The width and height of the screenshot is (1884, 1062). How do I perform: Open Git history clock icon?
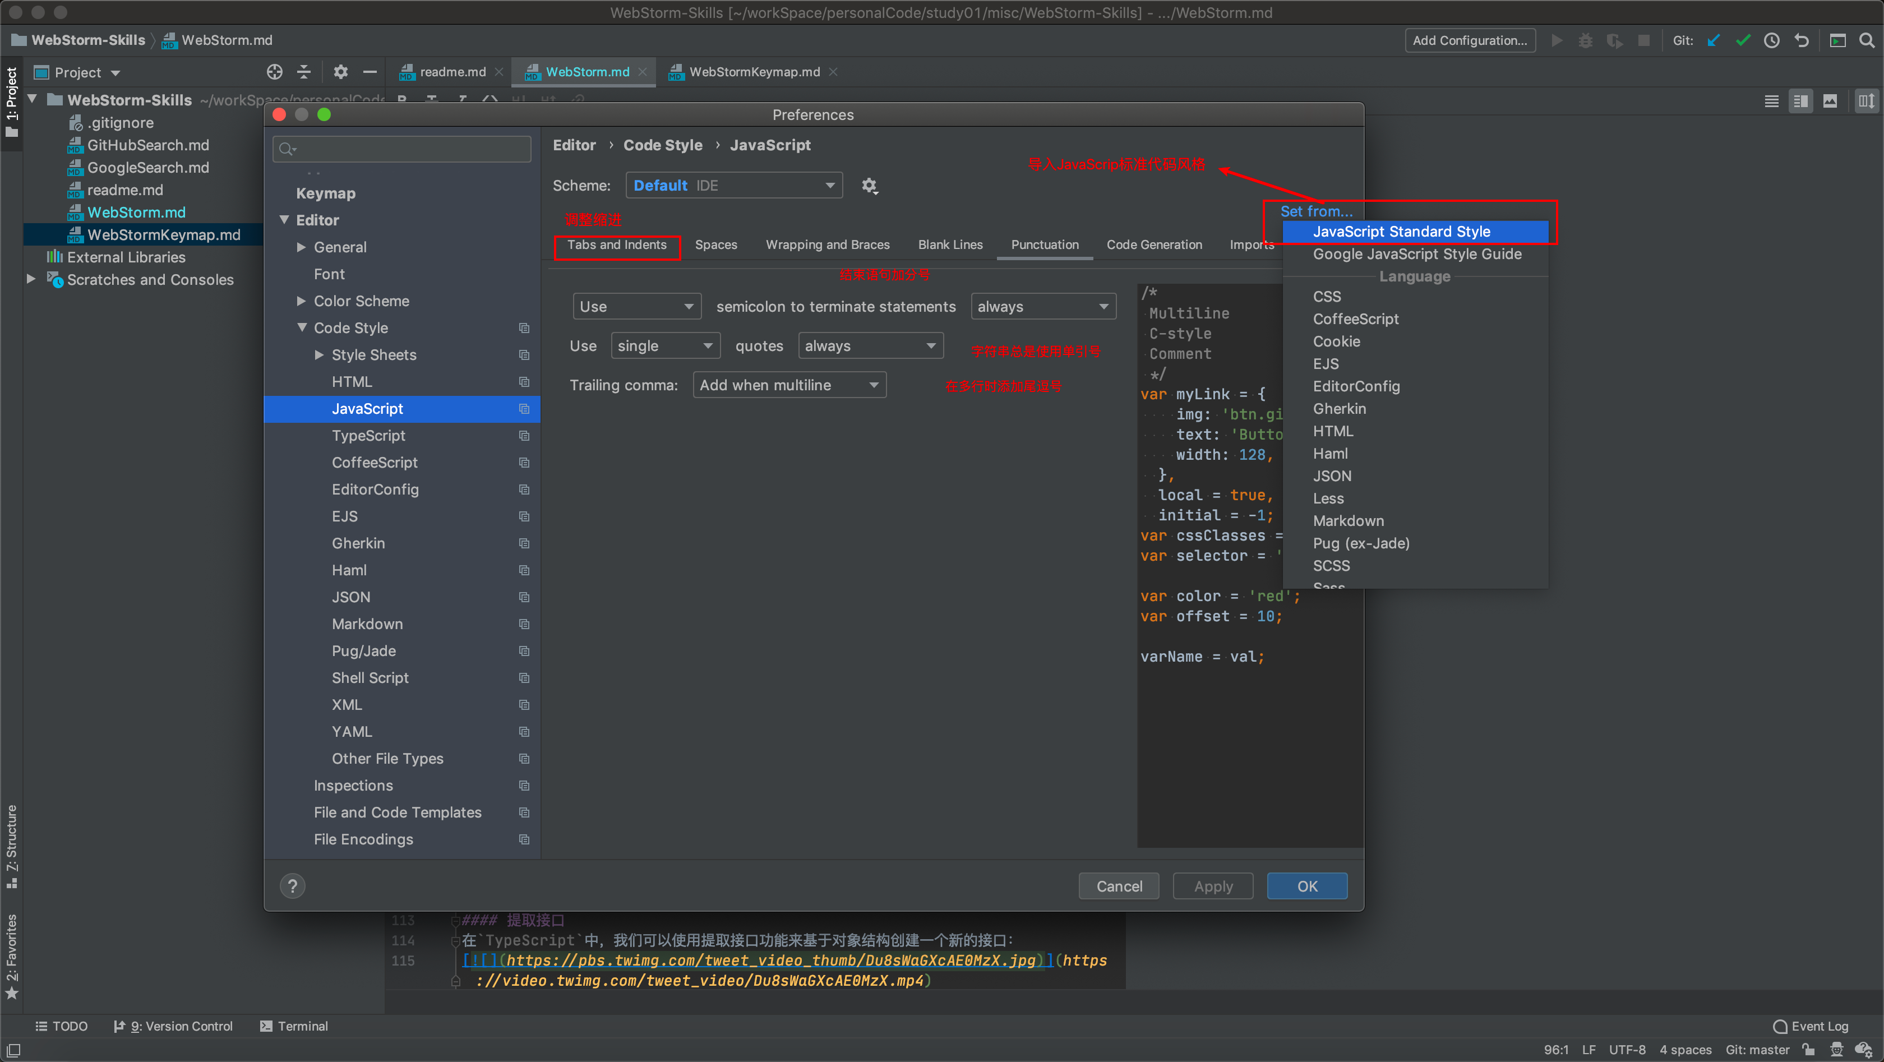pos(1771,40)
